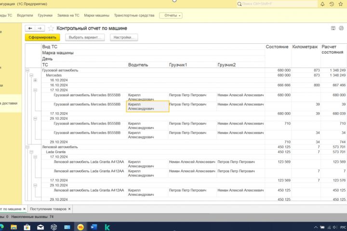Select the Грузчик1 column header
The height and width of the screenshot is (231, 347).
point(178,65)
